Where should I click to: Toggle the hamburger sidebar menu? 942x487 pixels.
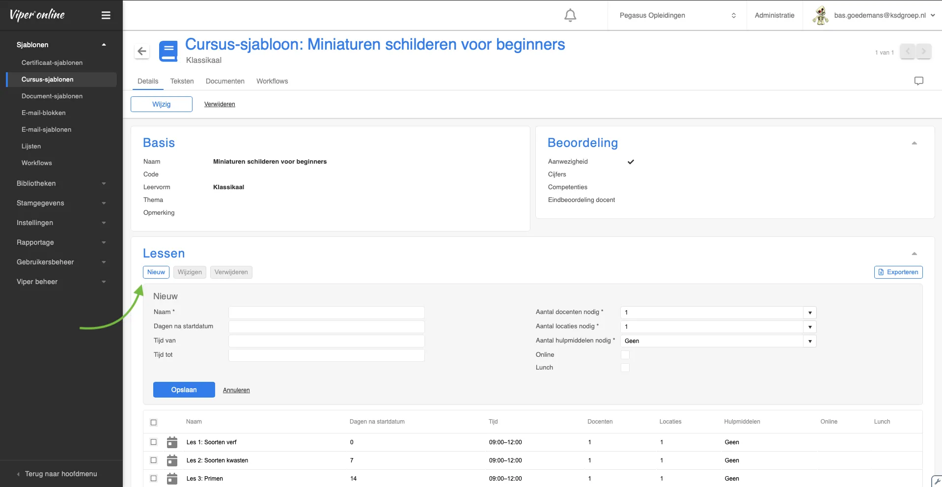click(106, 15)
